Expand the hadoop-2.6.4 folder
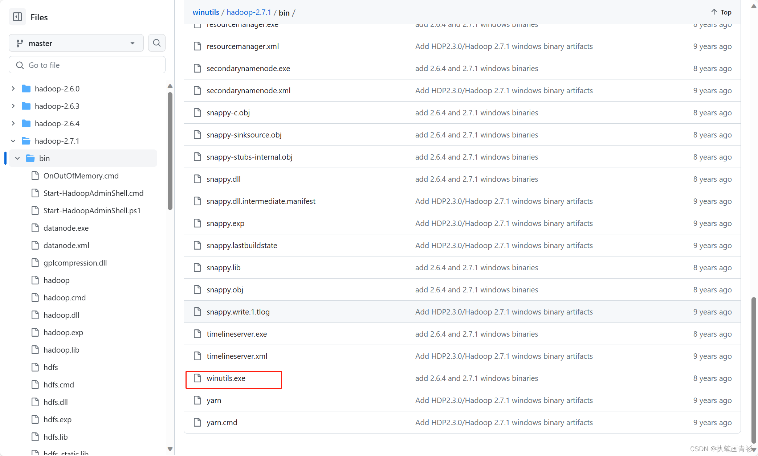This screenshot has height=456, width=758. tap(13, 123)
